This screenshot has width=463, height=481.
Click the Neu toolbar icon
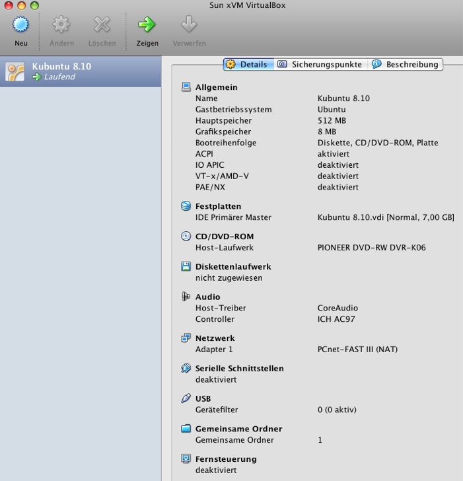pos(20,24)
